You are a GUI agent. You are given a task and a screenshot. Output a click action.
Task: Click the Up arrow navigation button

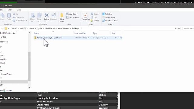pyautogui.click(x=2, y=28)
